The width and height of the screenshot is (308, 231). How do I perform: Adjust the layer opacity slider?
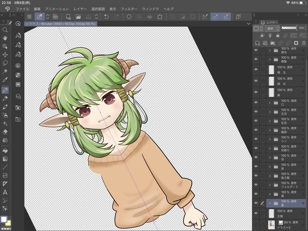point(289,28)
